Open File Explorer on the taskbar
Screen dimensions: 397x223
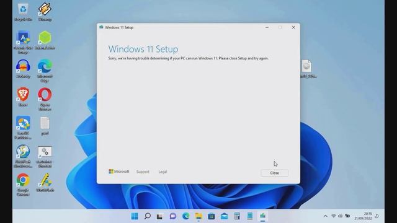click(198, 216)
